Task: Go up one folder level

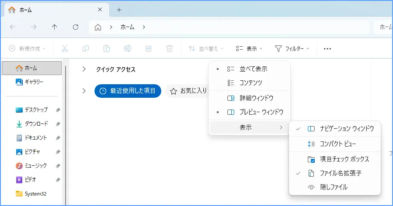Action: click(54, 27)
